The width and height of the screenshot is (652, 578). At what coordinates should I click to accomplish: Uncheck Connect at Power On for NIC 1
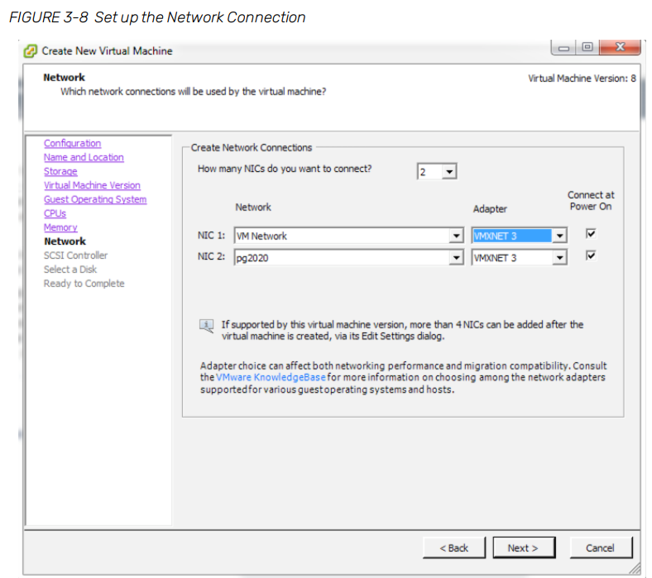click(591, 234)
